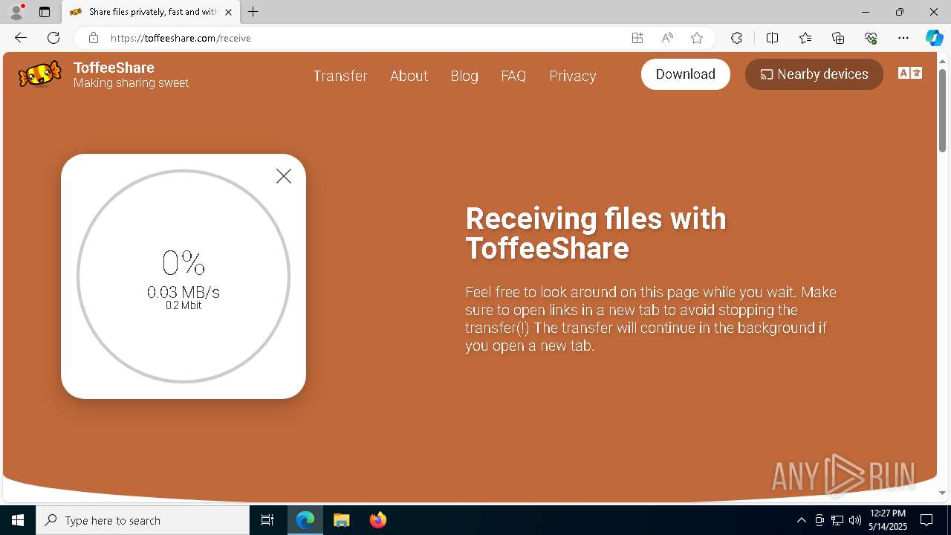Enable Read aloud

[x=667, y=38]
